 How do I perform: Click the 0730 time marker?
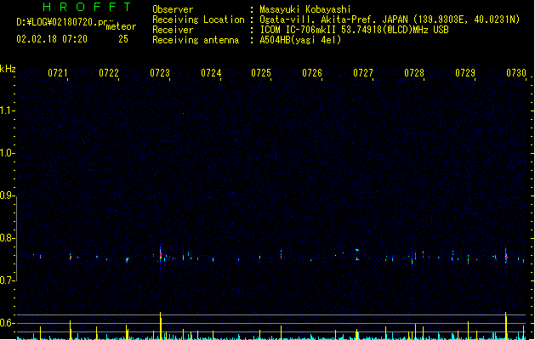tap(516, 73)
